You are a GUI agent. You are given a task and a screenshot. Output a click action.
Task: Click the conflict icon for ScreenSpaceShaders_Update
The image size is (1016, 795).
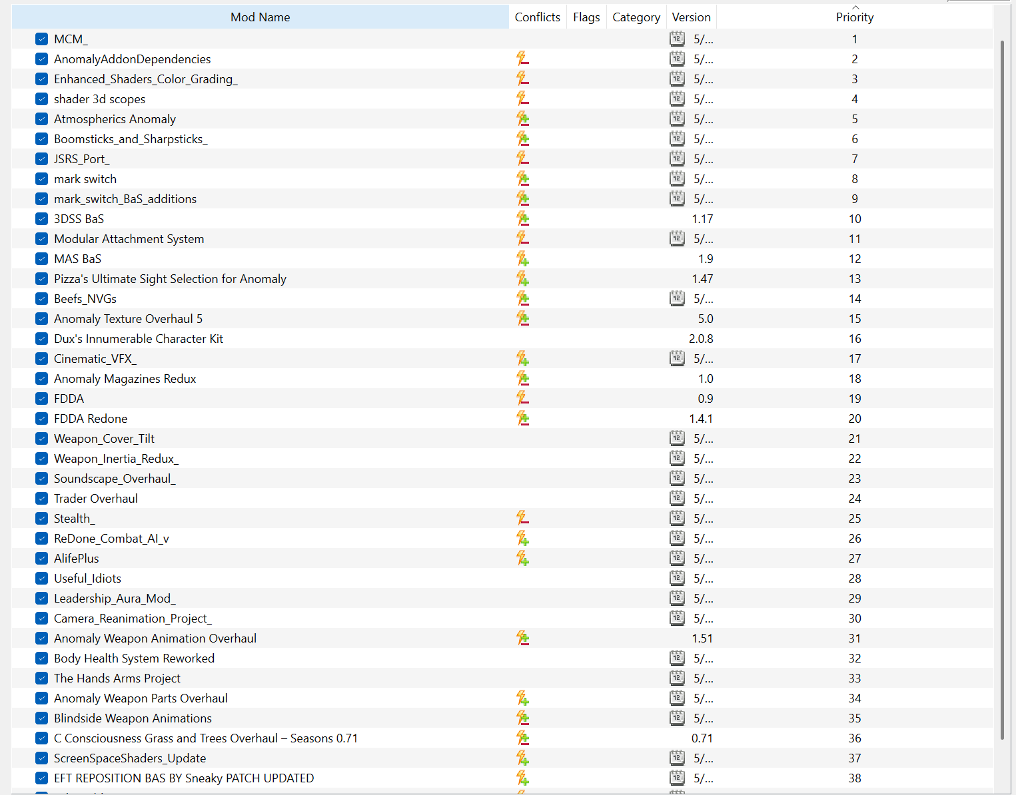[522, 758]
